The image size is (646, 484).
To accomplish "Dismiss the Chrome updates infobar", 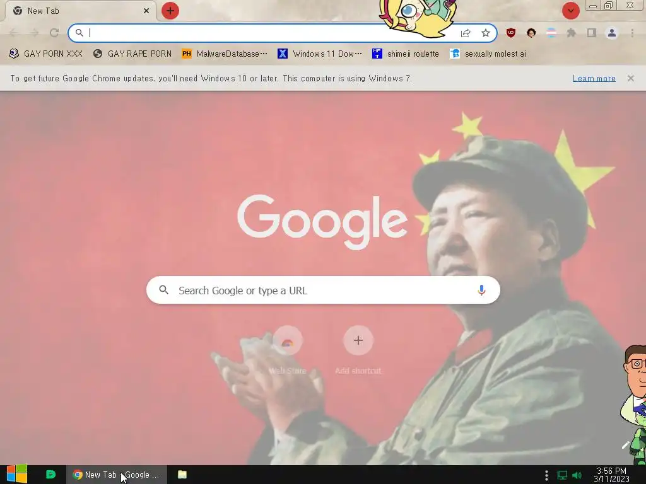I will click(631, 78).
